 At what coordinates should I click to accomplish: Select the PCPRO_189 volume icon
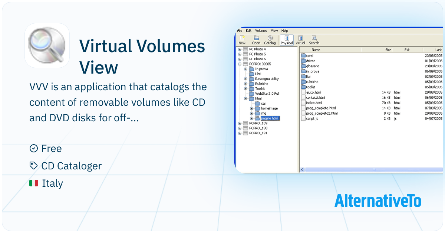coord(245,123)
